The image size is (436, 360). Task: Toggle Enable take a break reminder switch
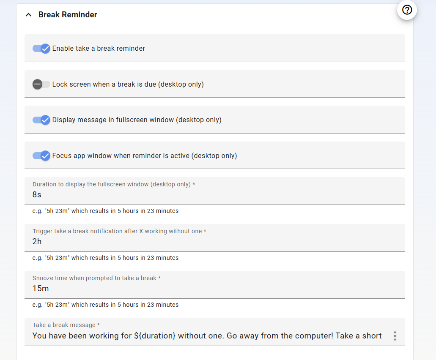coord(41,48)
